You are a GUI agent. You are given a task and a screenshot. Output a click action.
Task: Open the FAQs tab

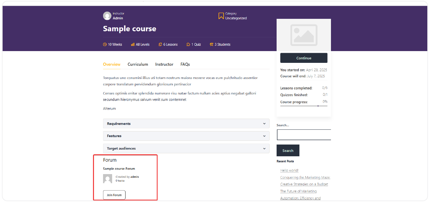point(185,64)
